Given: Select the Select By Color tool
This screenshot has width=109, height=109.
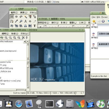Looking at the screenshot, I should click(x=30, y=17).
